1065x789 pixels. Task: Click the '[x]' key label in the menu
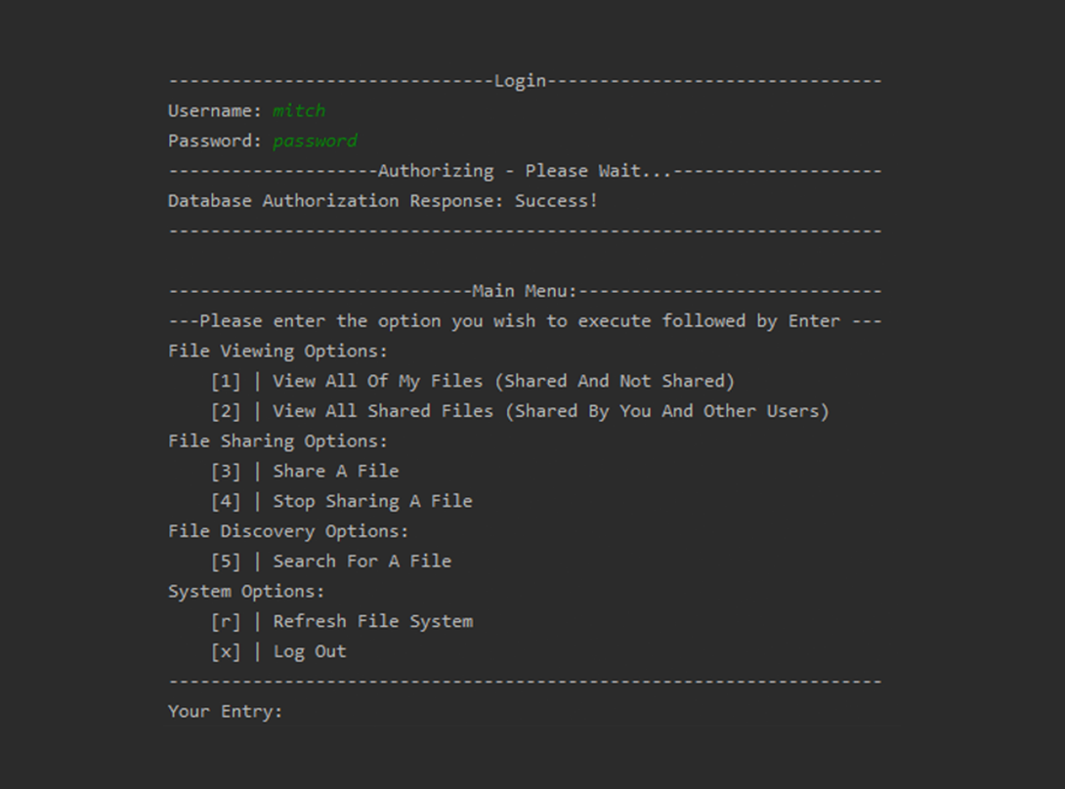(x=225, y=651)
